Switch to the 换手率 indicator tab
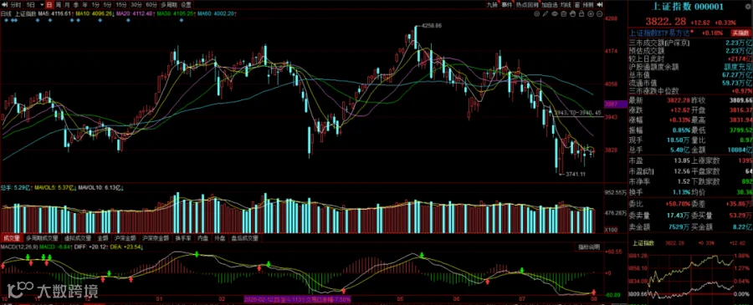The image size is (753, 305). point(183,238)
